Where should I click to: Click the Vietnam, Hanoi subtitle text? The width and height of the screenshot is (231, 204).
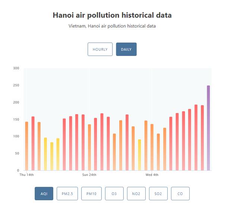[112, 26]
